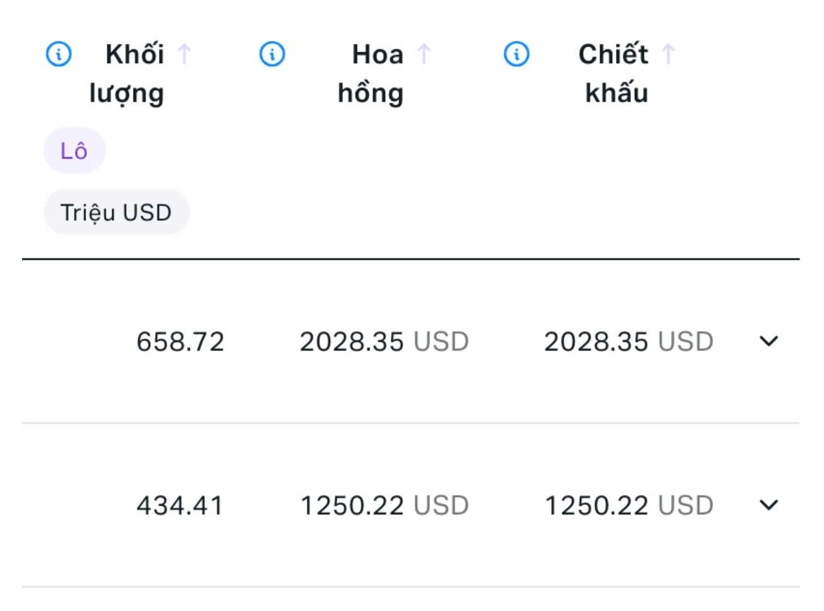
Task: Click the 658.72 volume value
Action: click(180, 342)
